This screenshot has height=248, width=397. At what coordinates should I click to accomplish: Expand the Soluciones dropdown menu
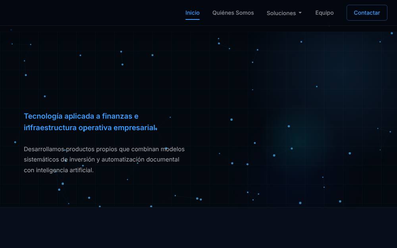(x=284, y=13)
